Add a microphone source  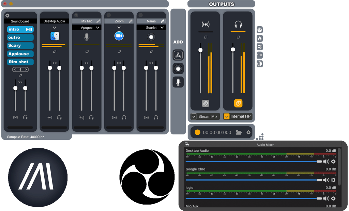pos(178,82)
